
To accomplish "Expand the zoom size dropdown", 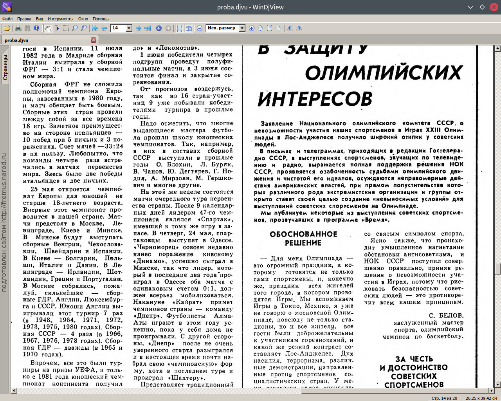I will (x=242, y=28).
